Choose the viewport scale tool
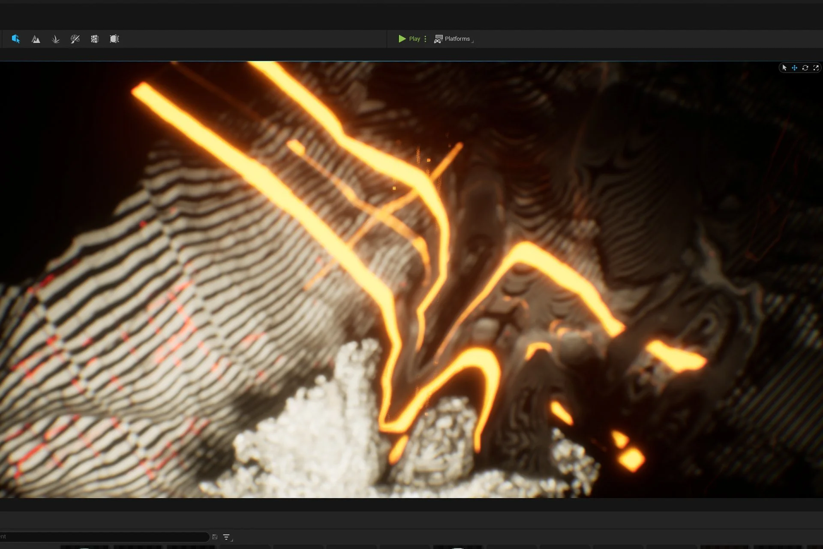The height and width of the screenshot is (549, 823). tap(816, 68)
